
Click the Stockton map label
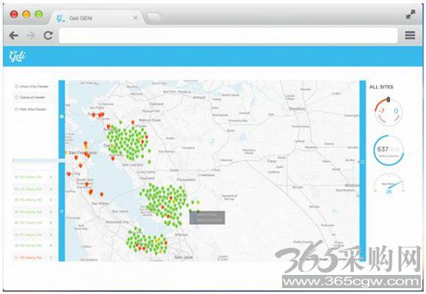pos(297,109)
